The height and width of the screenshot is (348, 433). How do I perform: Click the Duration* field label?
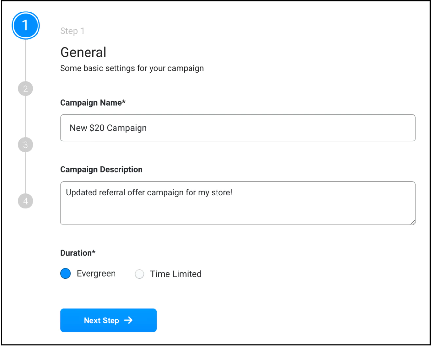click(x=78, y=253)
